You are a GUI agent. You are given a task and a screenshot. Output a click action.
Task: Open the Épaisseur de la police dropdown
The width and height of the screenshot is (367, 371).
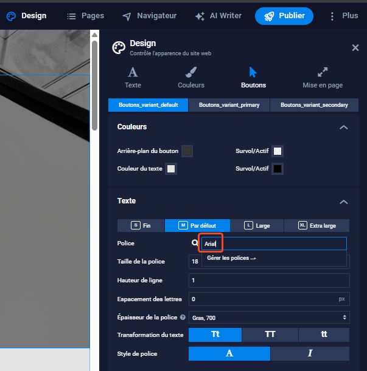[269, 318]
